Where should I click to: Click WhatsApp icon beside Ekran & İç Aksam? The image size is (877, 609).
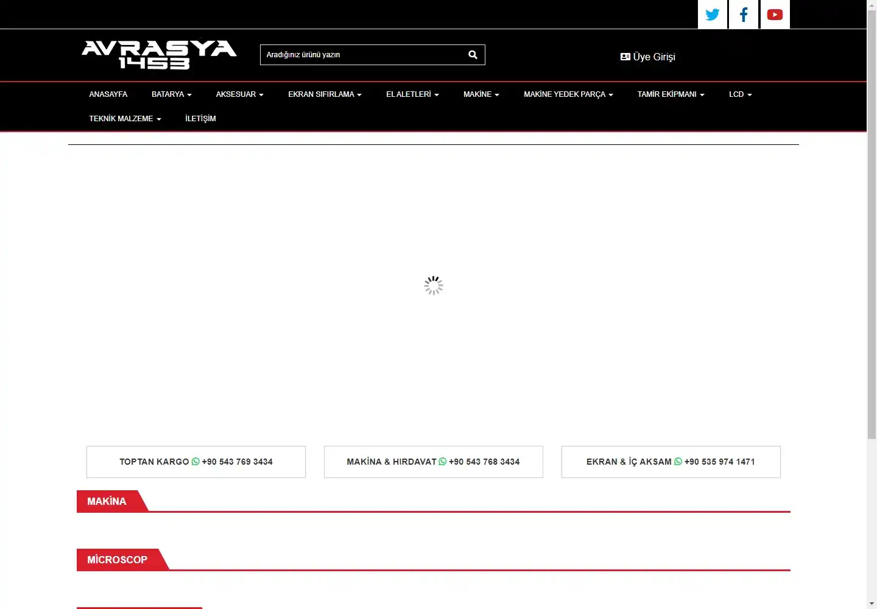tap(678, 462)
